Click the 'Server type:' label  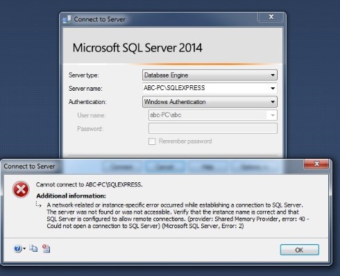pos(84,76)
